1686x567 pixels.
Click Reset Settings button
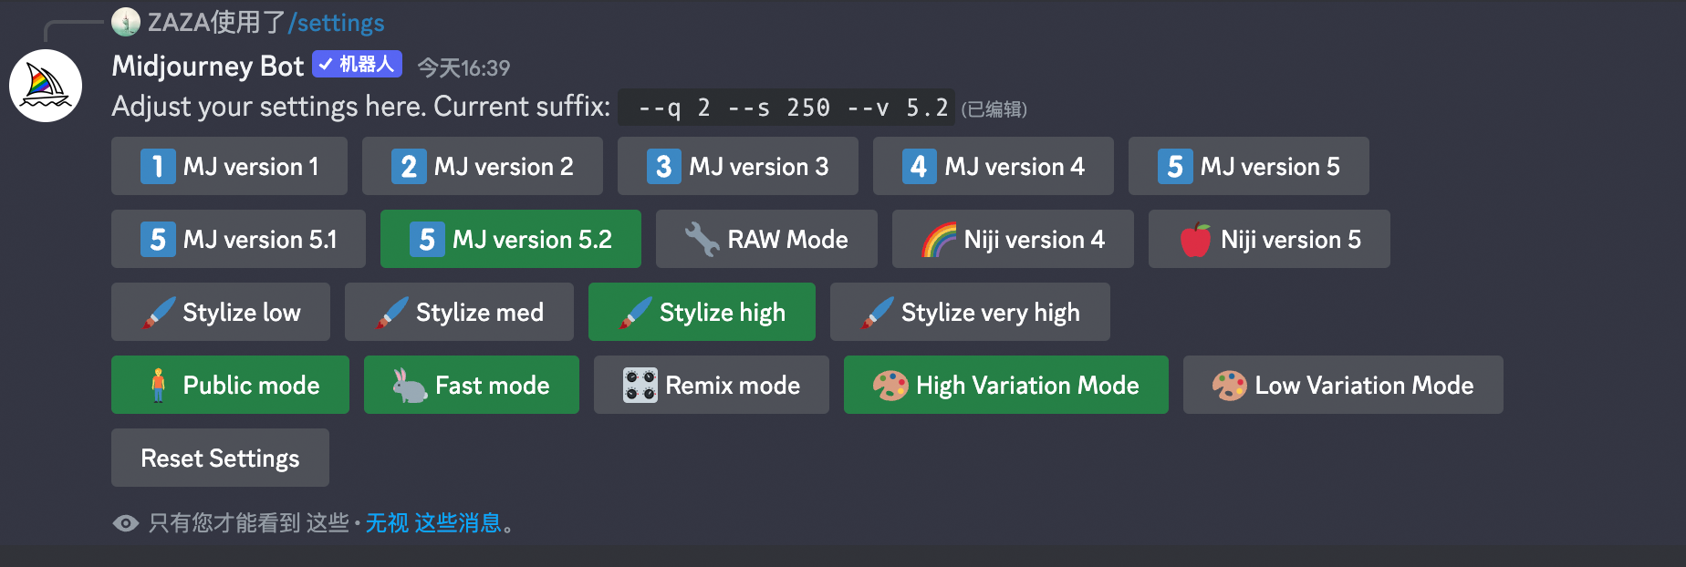click(220, 458)
